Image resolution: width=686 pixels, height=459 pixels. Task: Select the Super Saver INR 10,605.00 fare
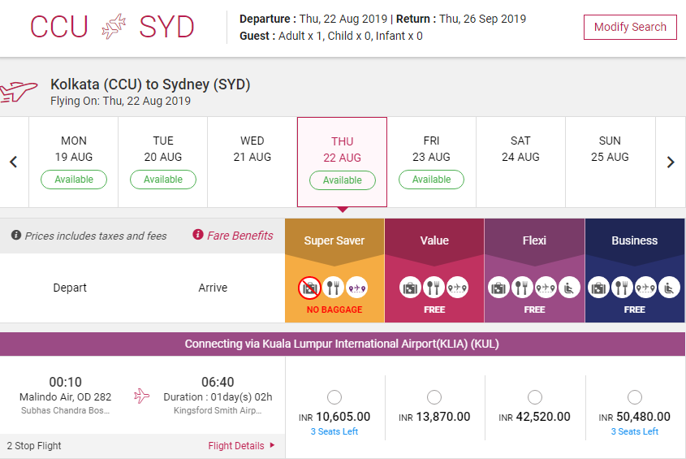coord(334,397)
